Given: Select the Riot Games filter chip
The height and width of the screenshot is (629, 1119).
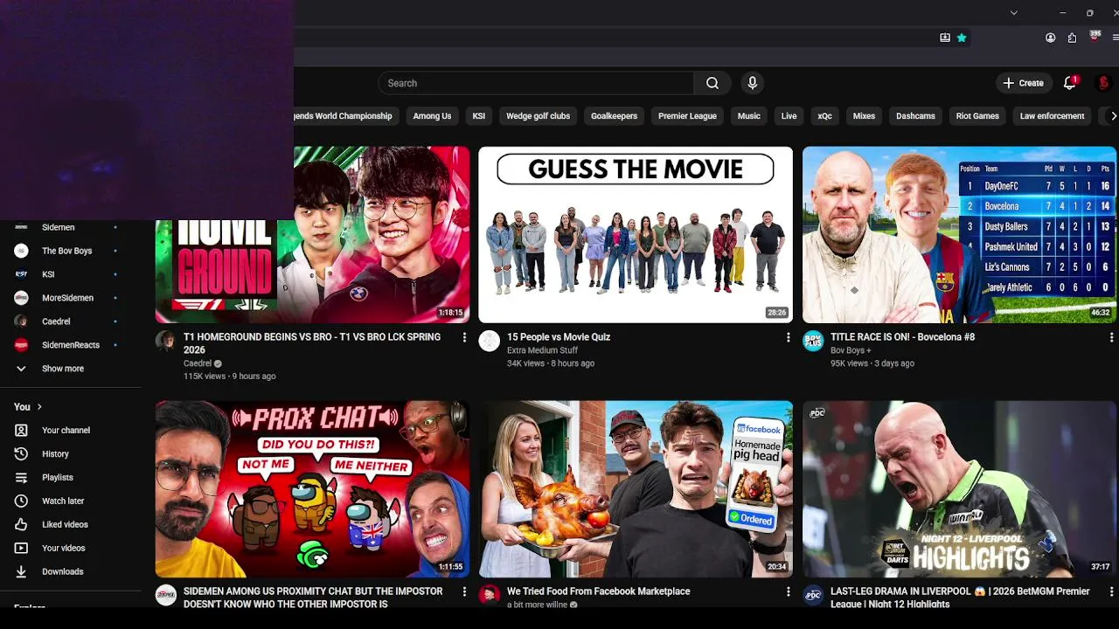Looking at the screenshot, I should point(977,116).
